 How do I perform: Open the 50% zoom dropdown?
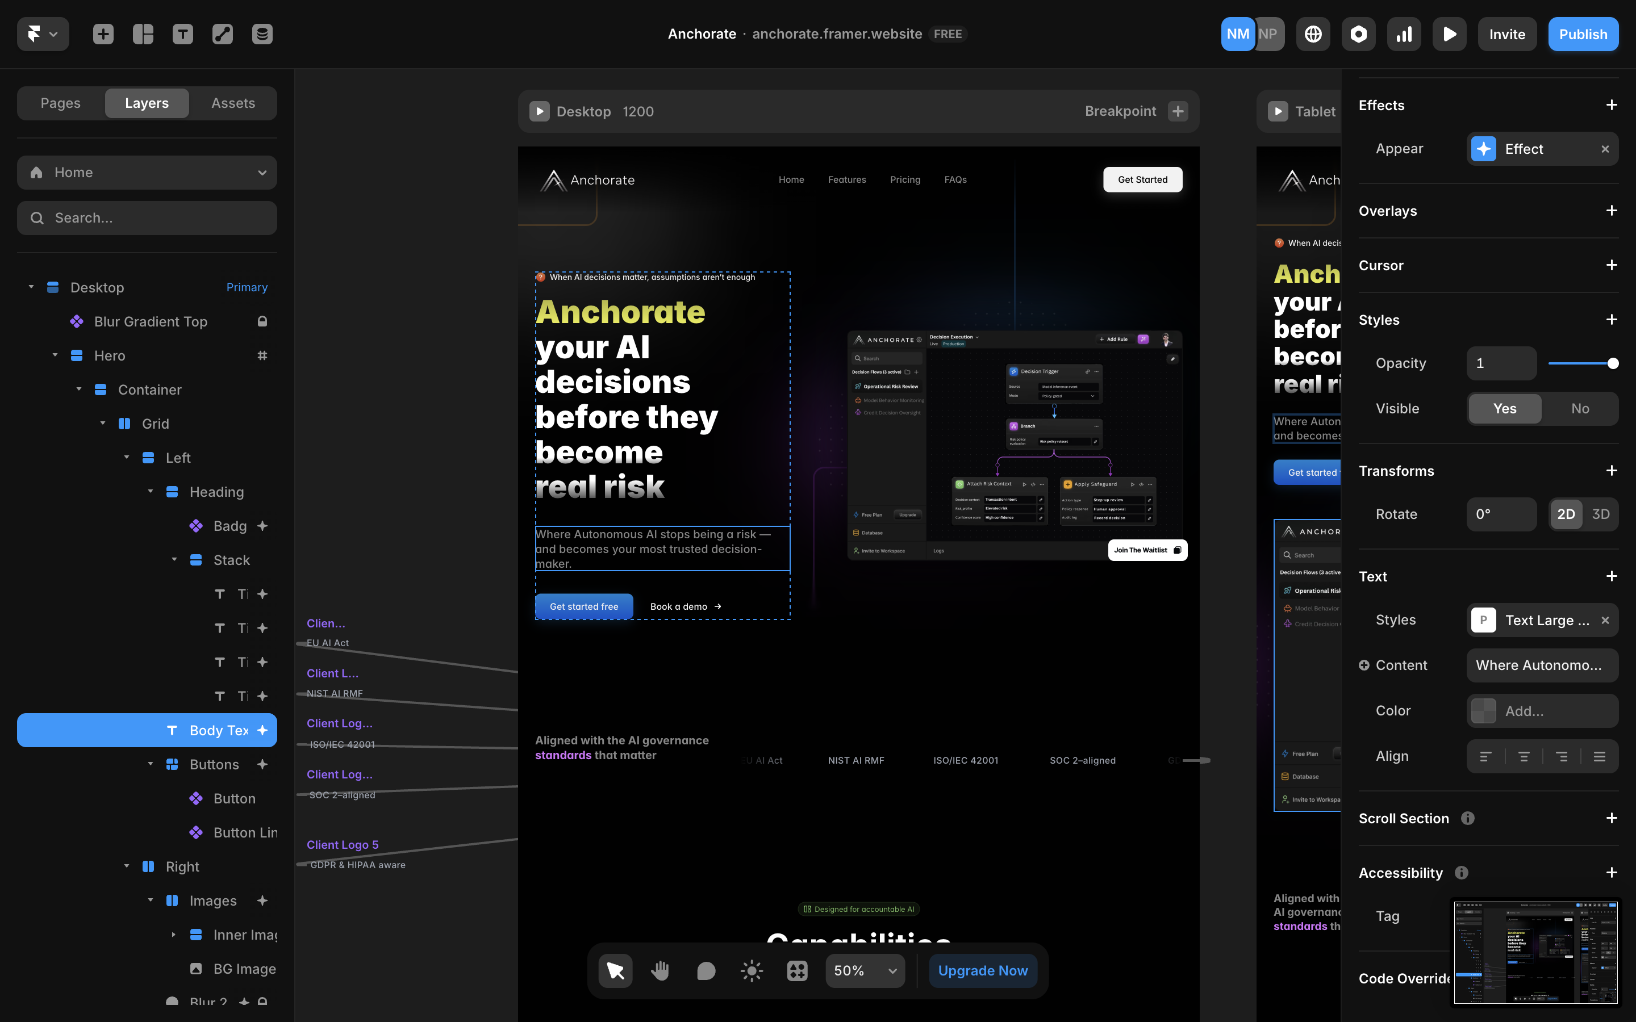point(865,971)
